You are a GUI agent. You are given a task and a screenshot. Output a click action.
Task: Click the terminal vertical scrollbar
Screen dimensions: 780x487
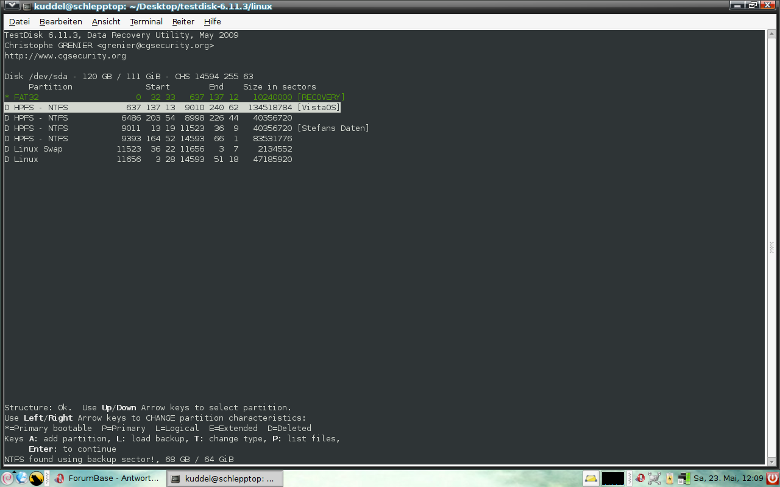(771, 247)
